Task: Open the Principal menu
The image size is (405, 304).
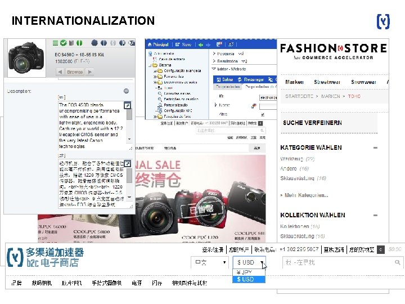Action: pyautogui.click(x=158, y=44)
